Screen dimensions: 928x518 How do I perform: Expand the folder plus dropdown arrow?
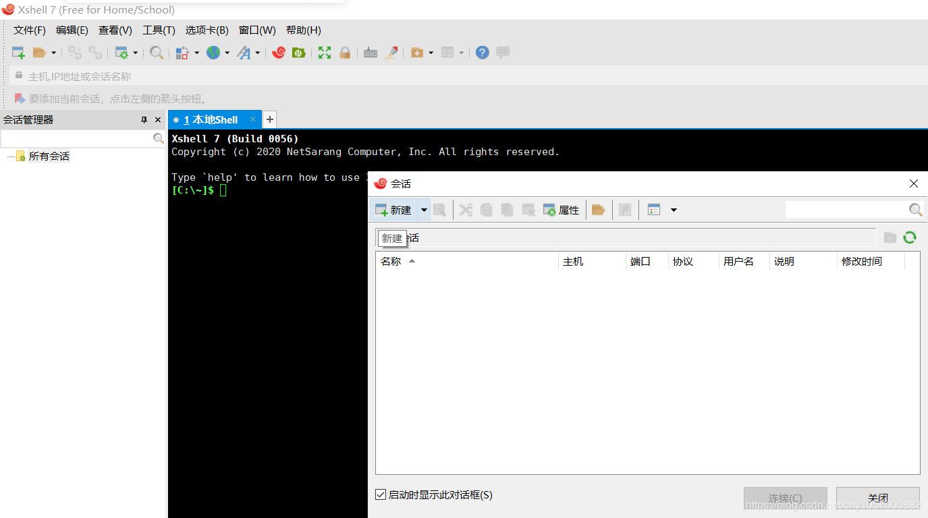(431, 53)
